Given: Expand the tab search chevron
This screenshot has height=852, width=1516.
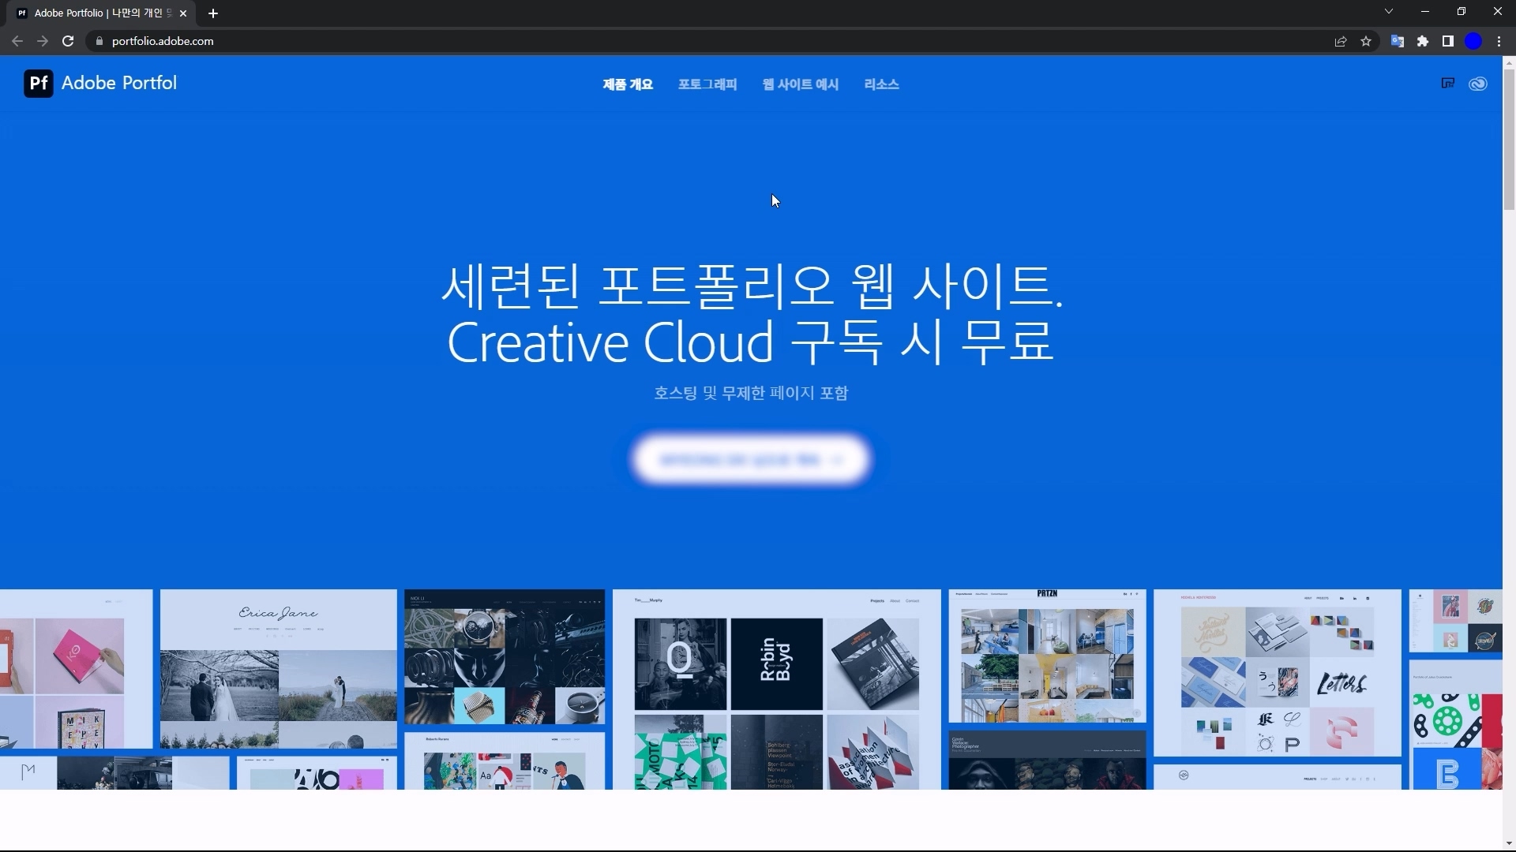Looking at the screenshot, I should coord(1388,12).
